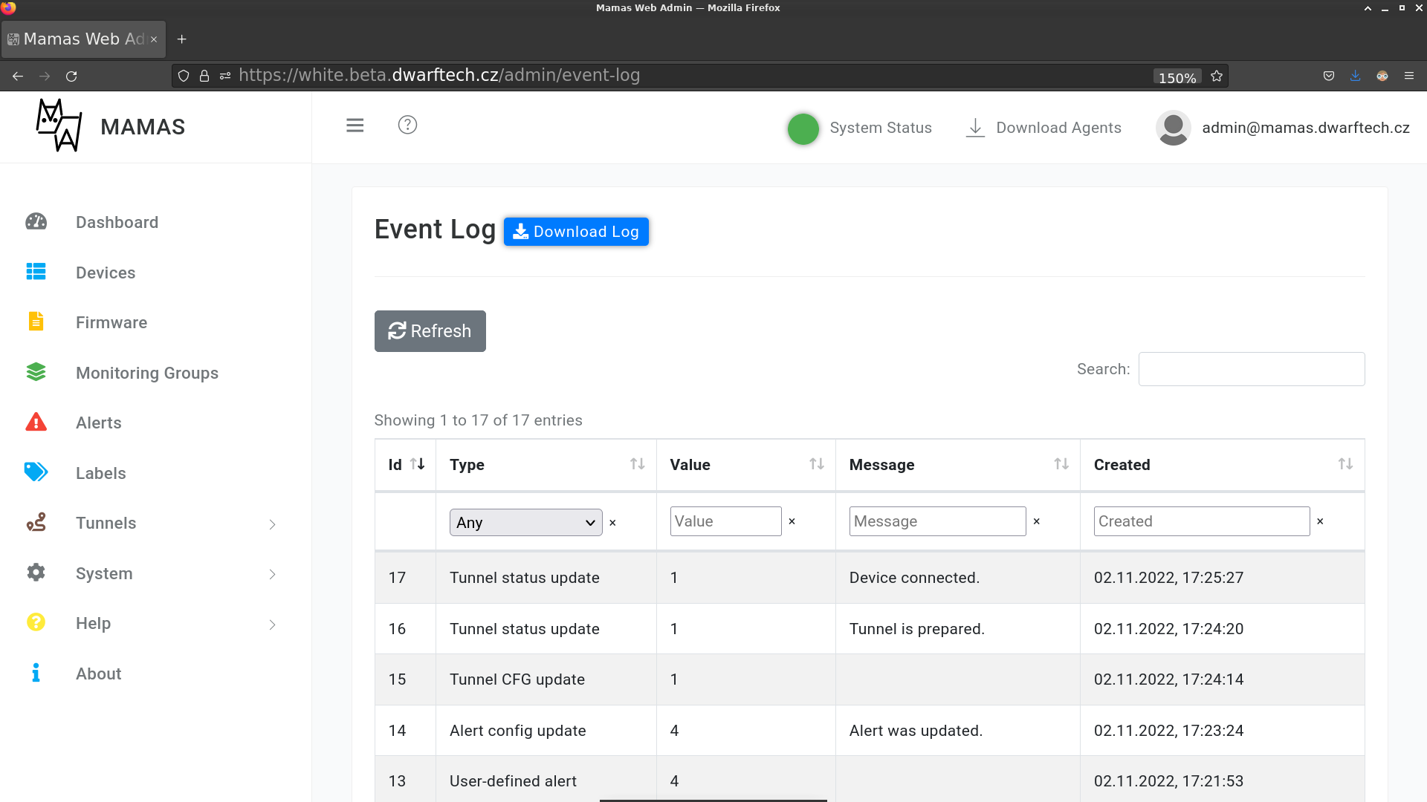Toggle sort order on Id column
This screenshot has width=1427, height=802.
pos(417,464)
